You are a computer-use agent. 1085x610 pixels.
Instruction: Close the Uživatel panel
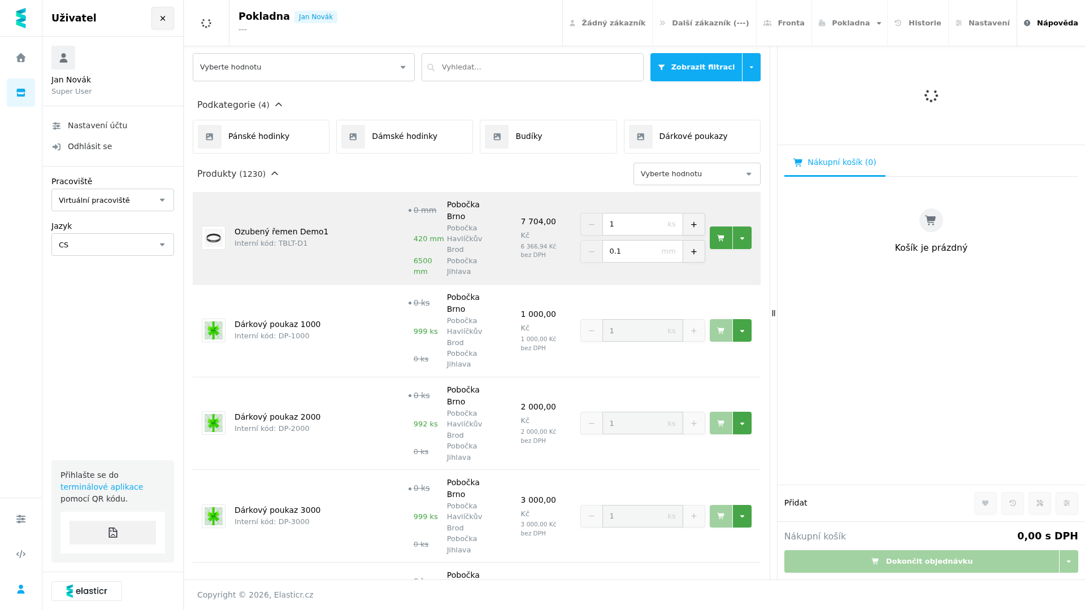(x=163, y=18)
